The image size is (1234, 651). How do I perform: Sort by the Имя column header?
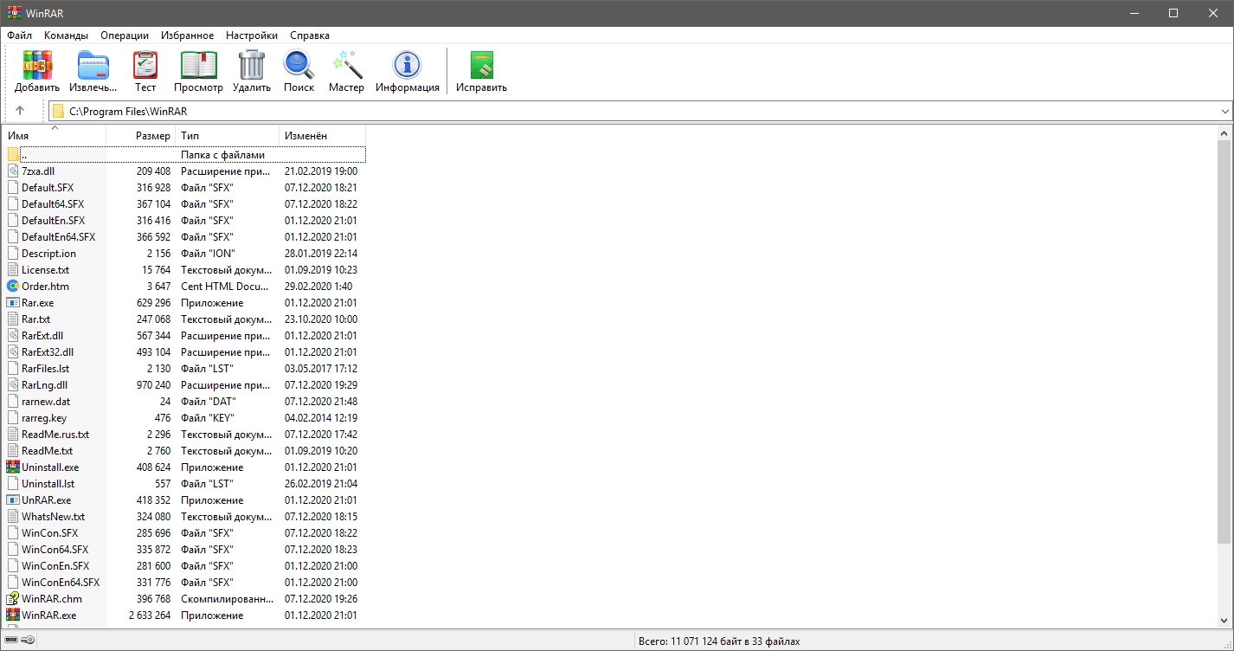tap(54, 136)
